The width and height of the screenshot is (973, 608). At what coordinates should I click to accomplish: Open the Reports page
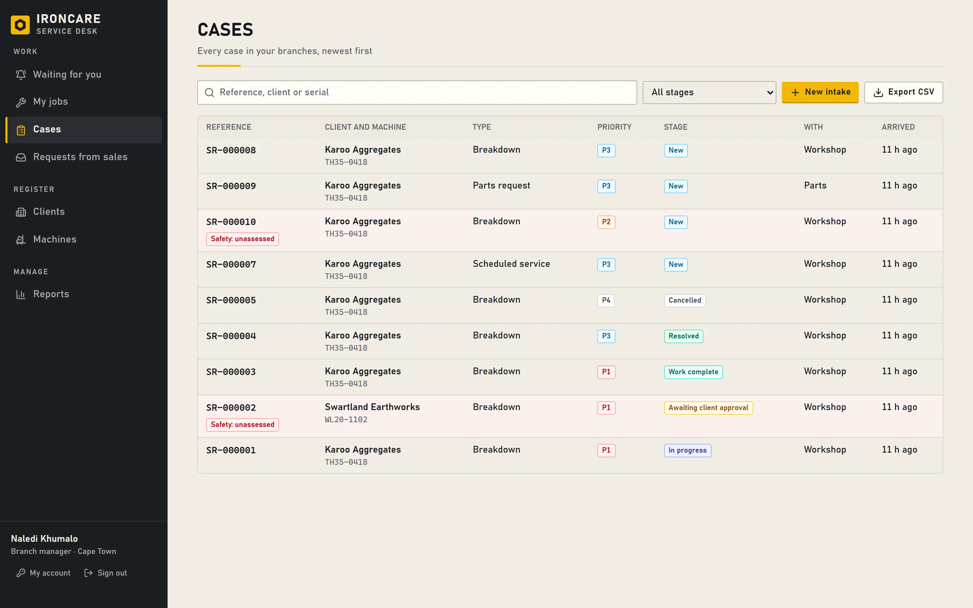84,294
